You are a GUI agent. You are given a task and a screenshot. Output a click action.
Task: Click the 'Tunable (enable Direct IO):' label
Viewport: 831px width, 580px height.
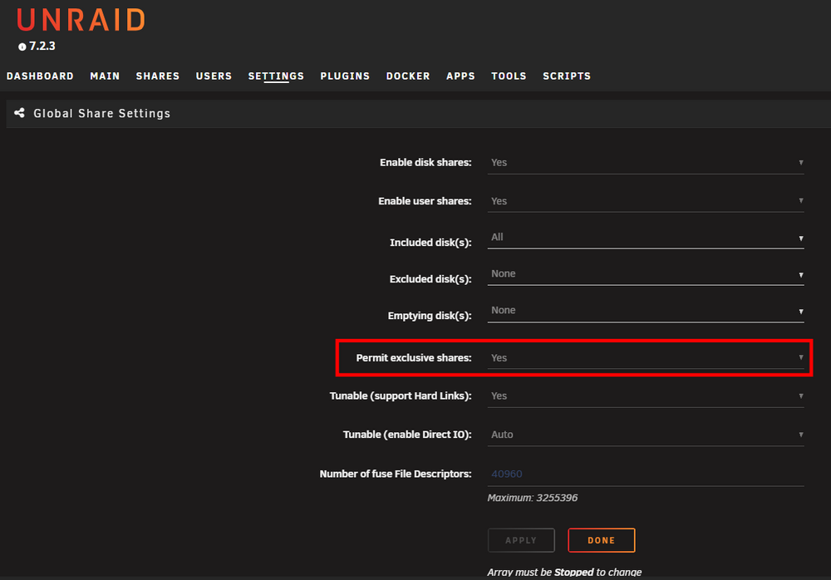pyautogui.click(x=407, y=435)
